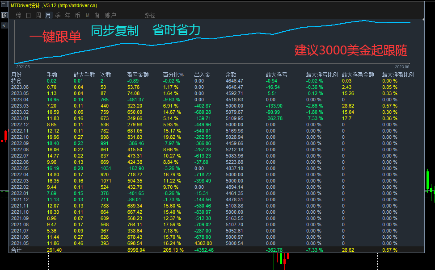The image size is (435, 270).
Task: Toggle the √ checkmark button on left edge
Action: pyautogui.click(x=4, y=25)
